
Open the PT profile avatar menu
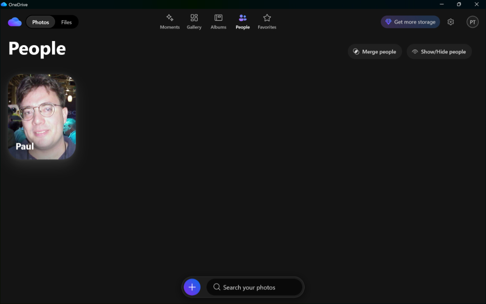tap(472, 21)
